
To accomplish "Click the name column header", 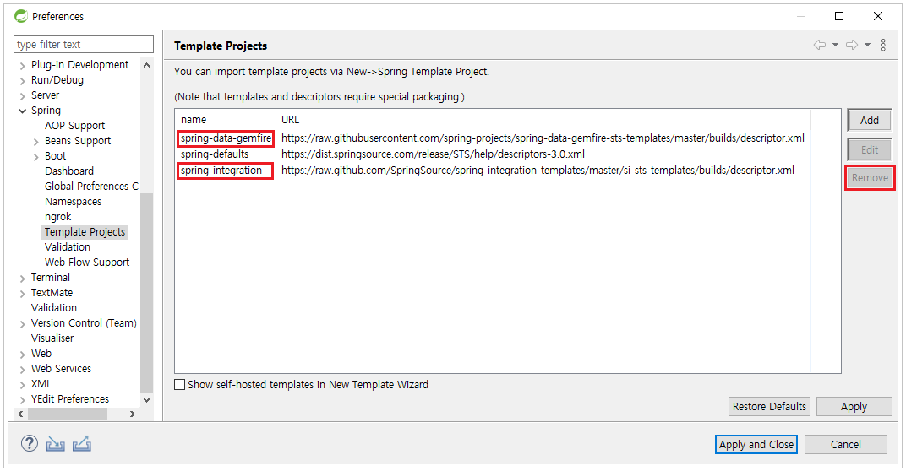I will [226, 120].
